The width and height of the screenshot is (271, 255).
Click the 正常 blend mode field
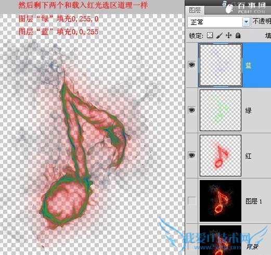click(219, 22)
